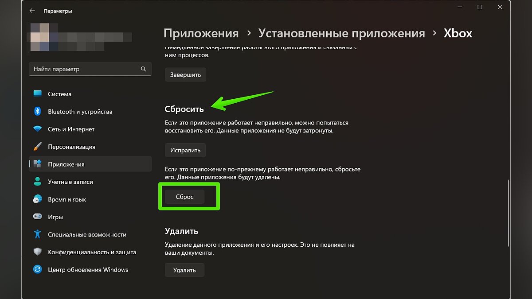Click the Gaming controller icon
532x299 pixels.
tap(38, 217)
